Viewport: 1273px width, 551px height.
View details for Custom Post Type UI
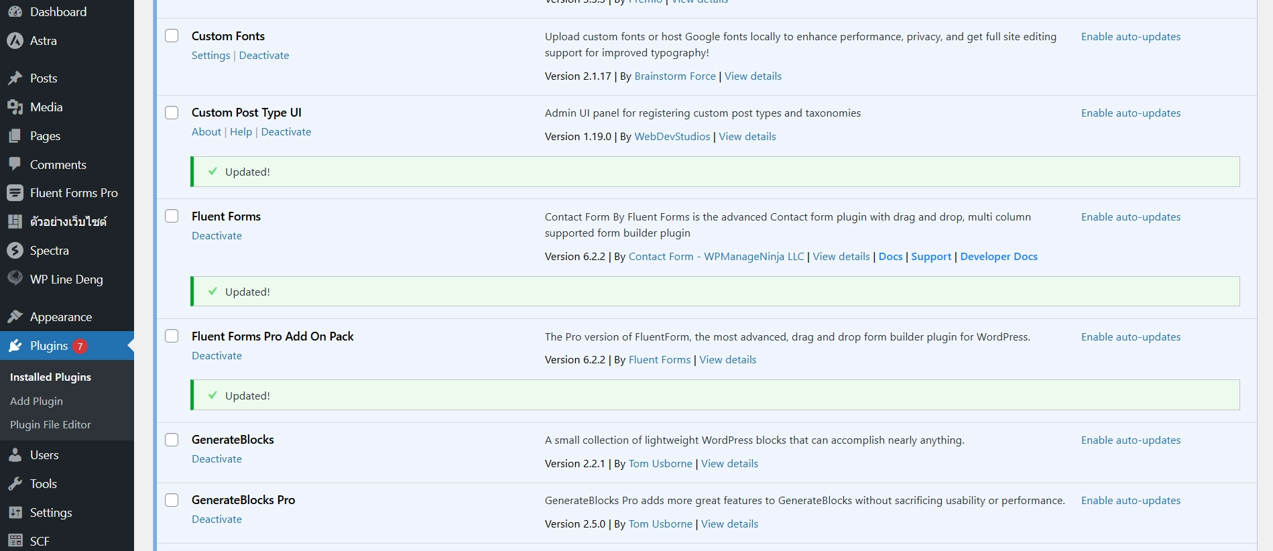tap(747, 136)
